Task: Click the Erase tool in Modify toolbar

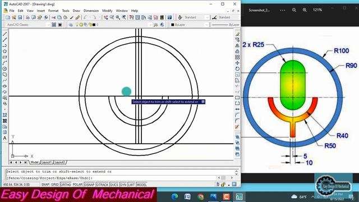Action: tap(237, 34)
